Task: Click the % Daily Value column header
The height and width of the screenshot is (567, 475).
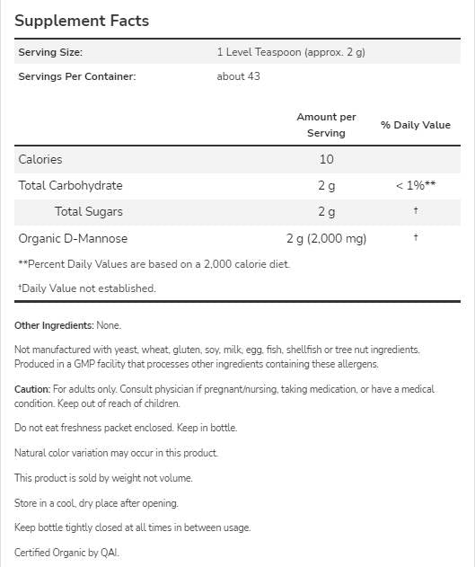Action: pos(416,125)
